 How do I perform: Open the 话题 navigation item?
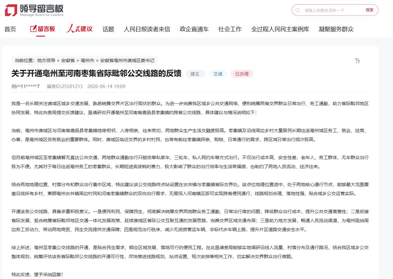pyautogui.click(x=108, y=29)
